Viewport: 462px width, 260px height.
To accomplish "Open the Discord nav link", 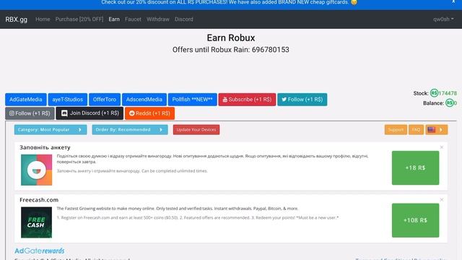I will pos(184,19).
